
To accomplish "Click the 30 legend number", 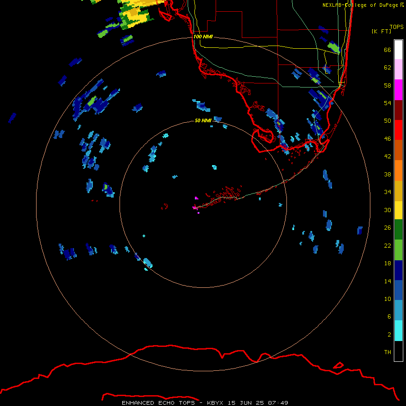I will coord(388,210).
